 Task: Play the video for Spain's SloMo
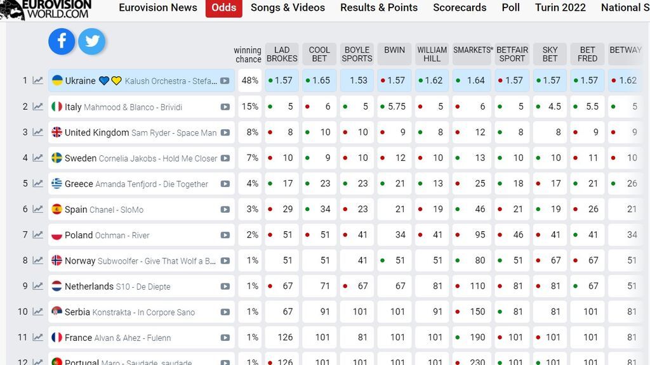[x=225, y=209]
